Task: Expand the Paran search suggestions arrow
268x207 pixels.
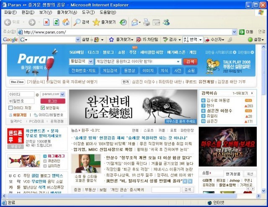Action: [178, 62]
